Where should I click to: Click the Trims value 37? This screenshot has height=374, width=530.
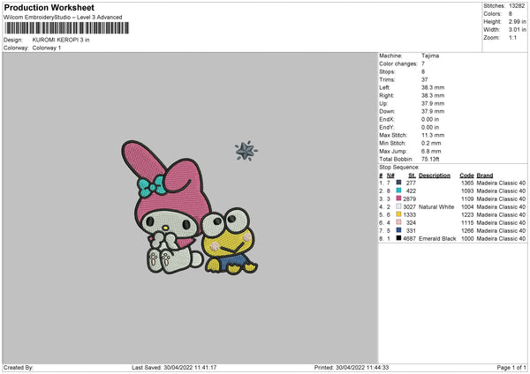point(425,79)
